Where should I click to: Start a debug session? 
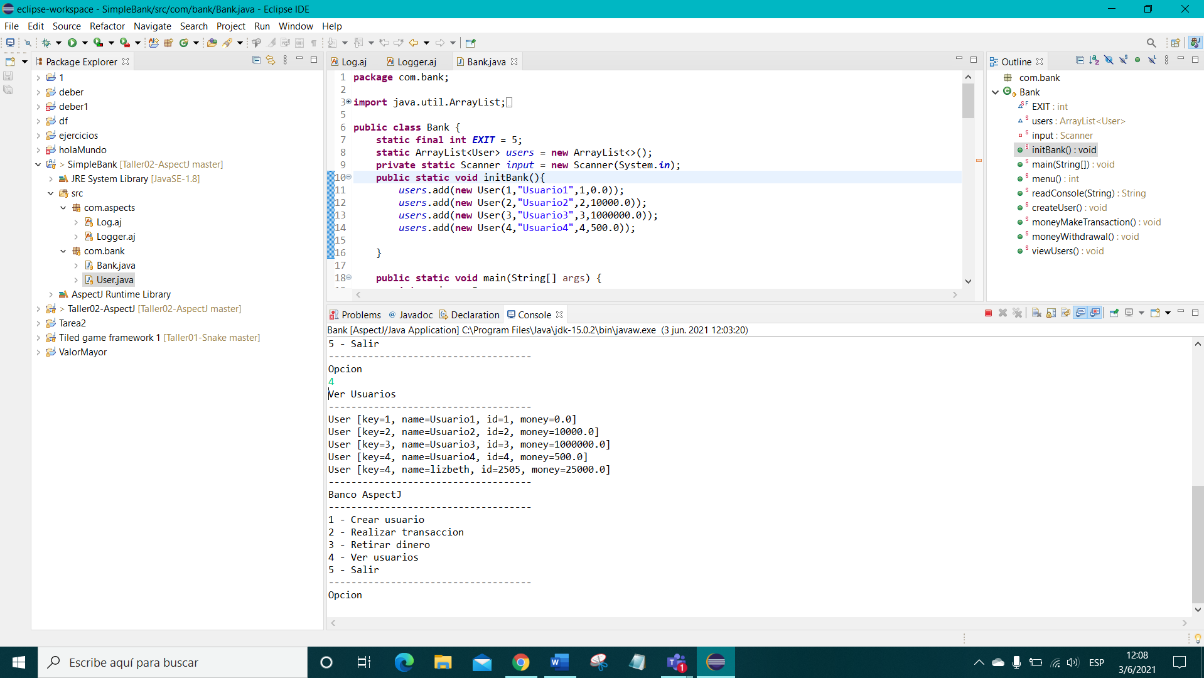pos(46,43)
